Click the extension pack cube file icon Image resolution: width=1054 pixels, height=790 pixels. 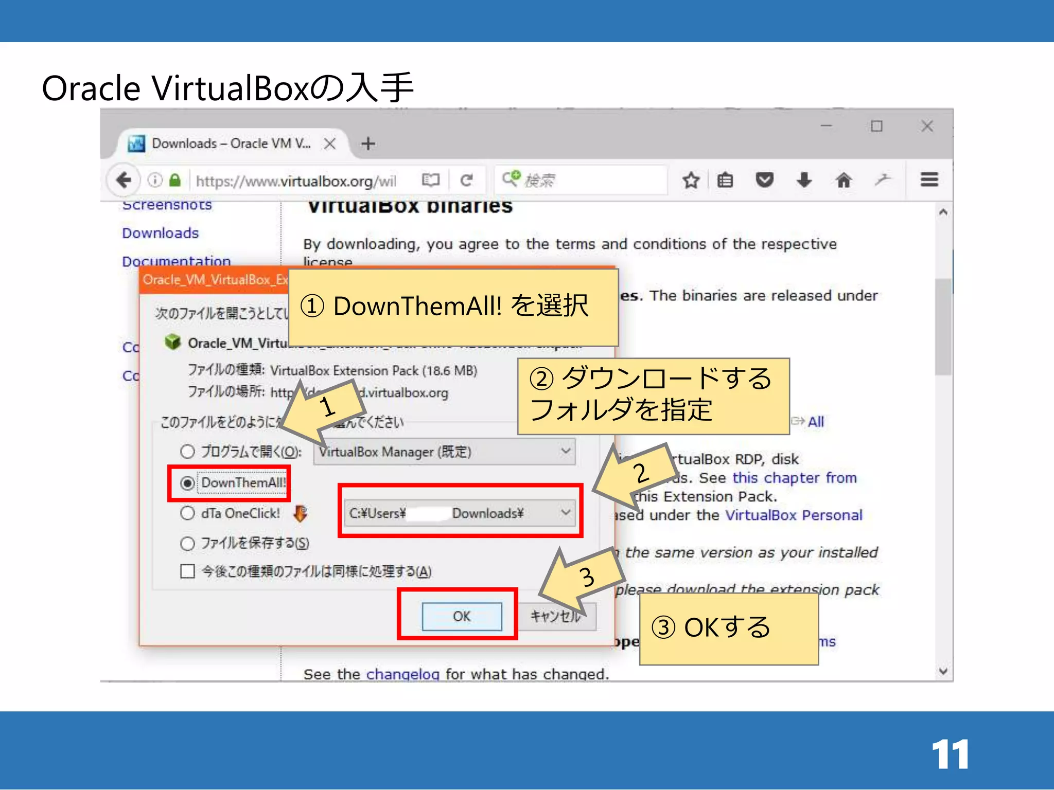click(172, 342)
